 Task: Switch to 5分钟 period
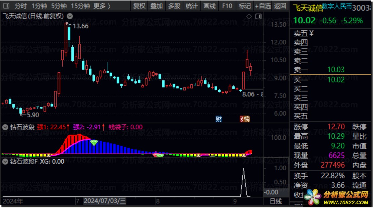(59, 6)
